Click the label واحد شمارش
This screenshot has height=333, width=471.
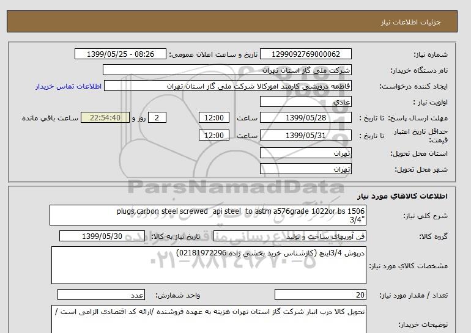177,295
